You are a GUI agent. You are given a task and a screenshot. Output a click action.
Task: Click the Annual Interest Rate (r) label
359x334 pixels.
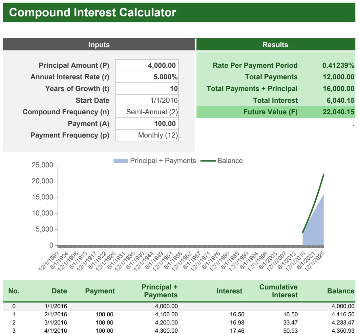click(x=70, y=77)
